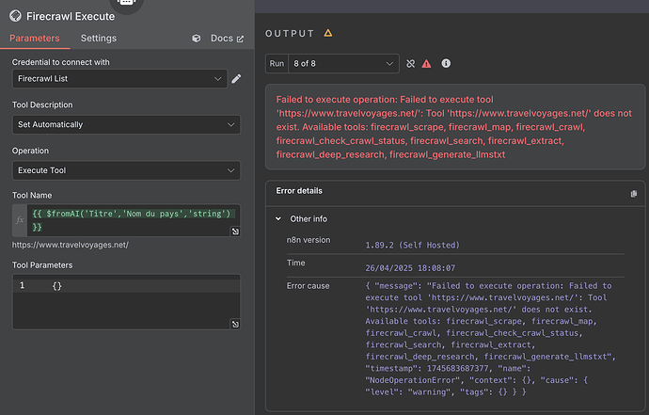This screenshot has width=649, height=415.
Task: Click the Tool Parameters label
Action: [42, 265]
